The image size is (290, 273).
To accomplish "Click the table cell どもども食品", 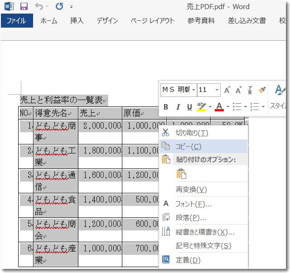I will [x=55, y=205].
